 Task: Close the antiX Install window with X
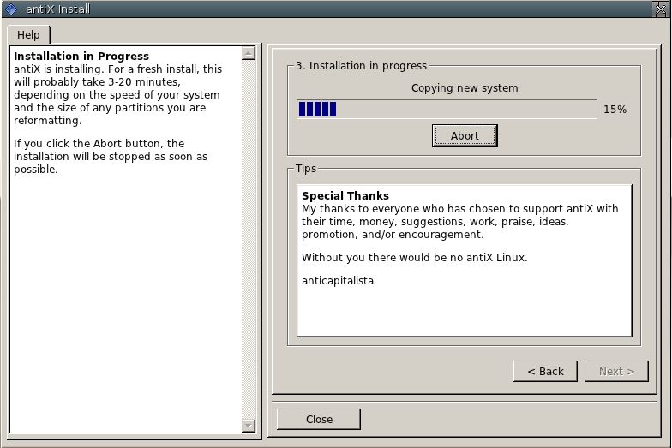(661, 9)
